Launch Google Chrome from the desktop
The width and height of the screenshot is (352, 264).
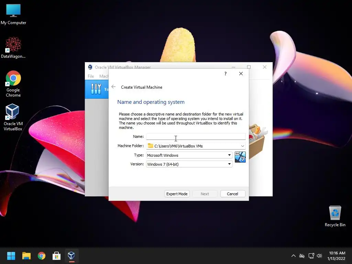click(x=13, y=84)
